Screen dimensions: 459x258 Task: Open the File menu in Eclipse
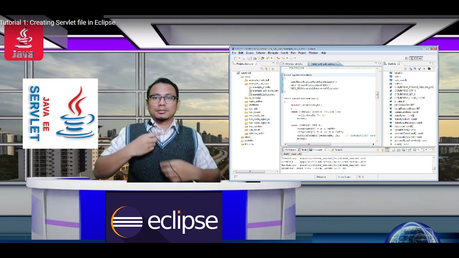(234, 53)
